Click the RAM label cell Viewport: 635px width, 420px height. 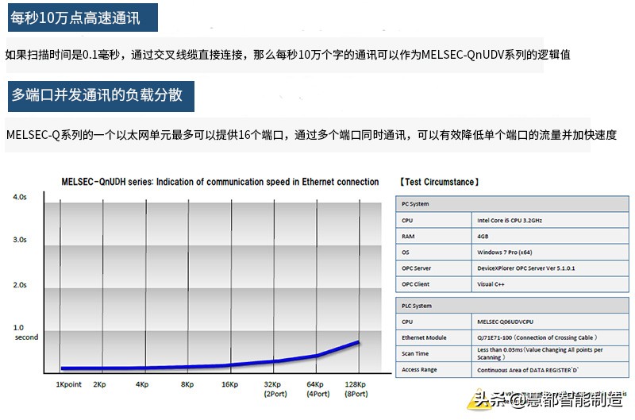[x=433, y=236]
